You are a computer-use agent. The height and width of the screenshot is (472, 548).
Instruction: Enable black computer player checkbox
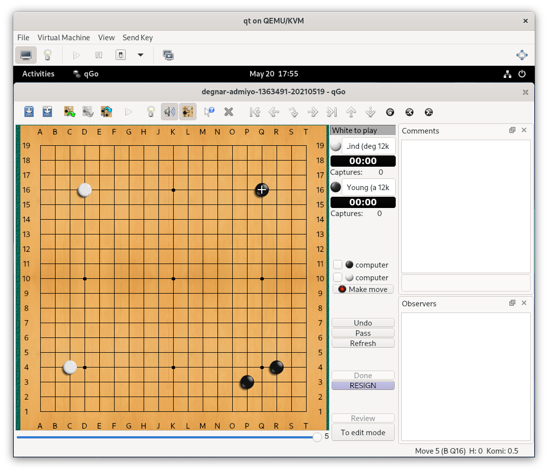pyautogui.click(x=338, y=265)
